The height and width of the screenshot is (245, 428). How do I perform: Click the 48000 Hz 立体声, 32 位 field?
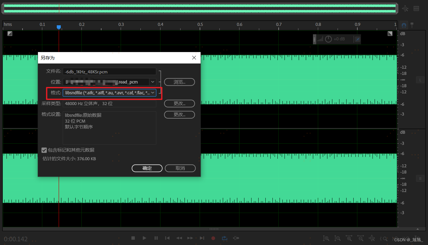[x=110, y=104]
